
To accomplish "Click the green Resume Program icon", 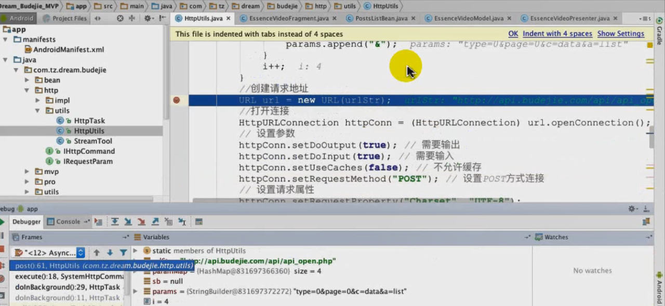I will (x=2, y=222).
